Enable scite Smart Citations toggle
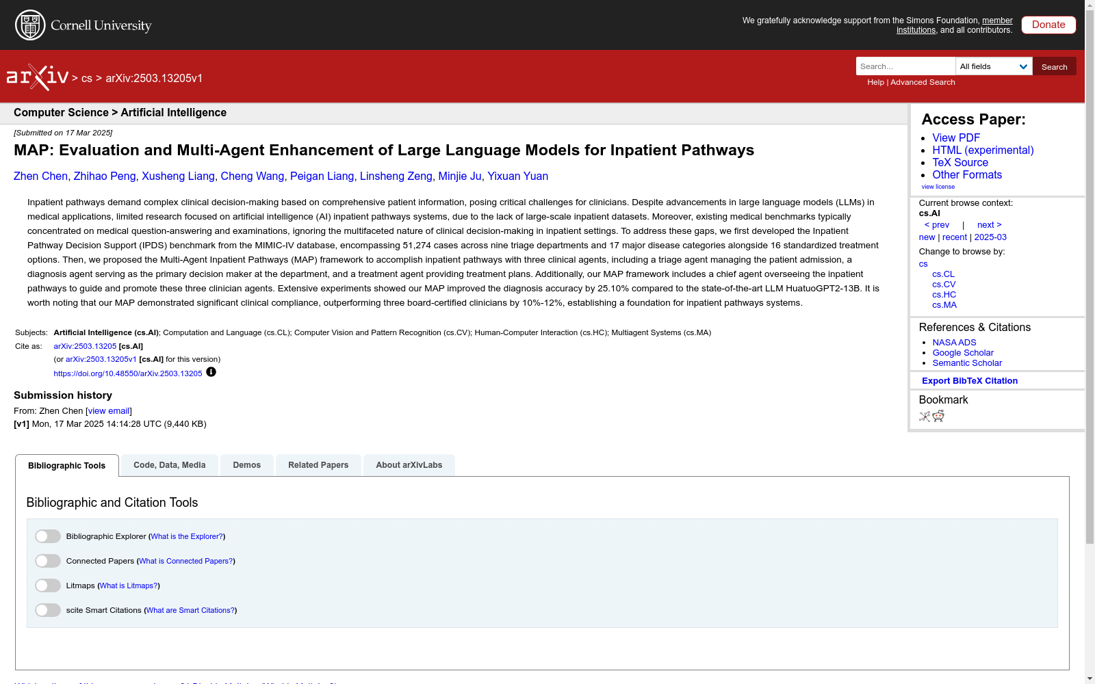 (x=48, y=610)
